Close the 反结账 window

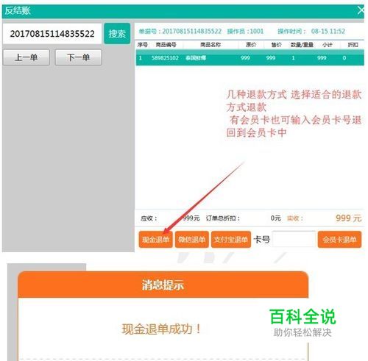361,10
